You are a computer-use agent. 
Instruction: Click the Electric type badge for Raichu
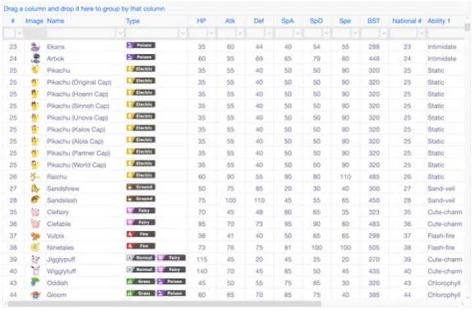click(x=141, y=175)
